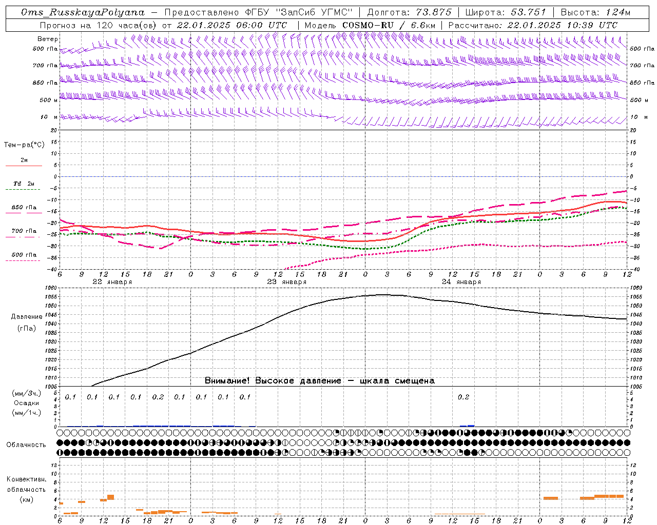
Task: Click the 22 января date label
Action: (112, 282)
